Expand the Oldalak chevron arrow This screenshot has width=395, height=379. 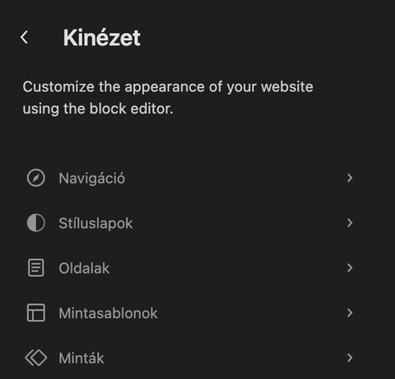[x=350, y=268]
